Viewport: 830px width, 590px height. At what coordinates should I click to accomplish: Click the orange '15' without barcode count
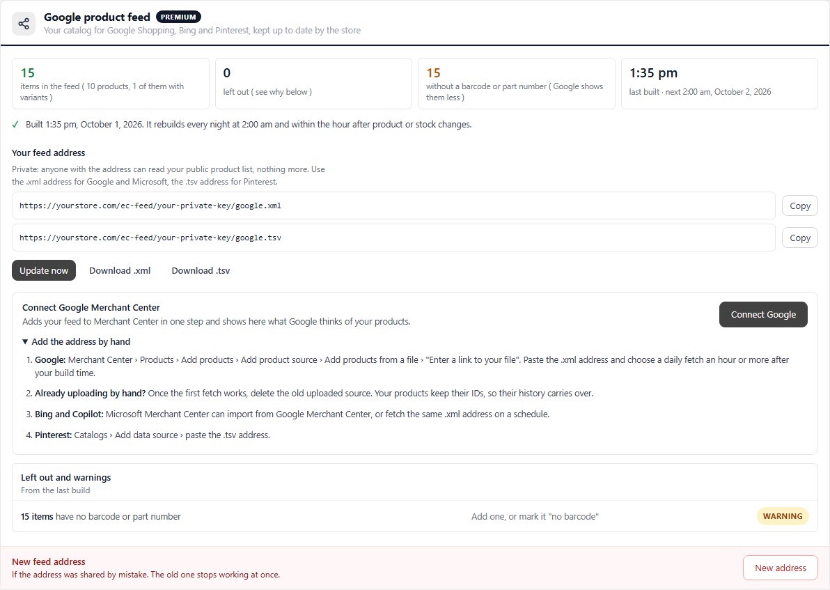pos(433,73)
